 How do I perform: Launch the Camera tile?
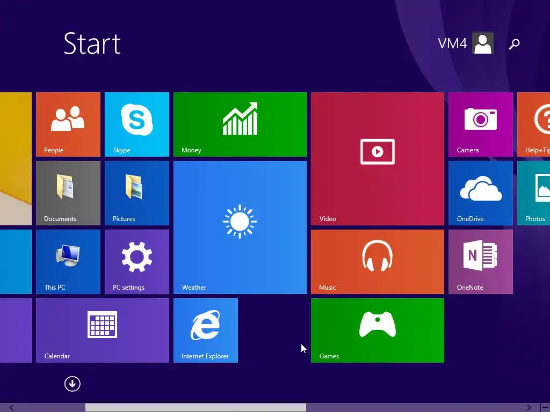[481, 124]
